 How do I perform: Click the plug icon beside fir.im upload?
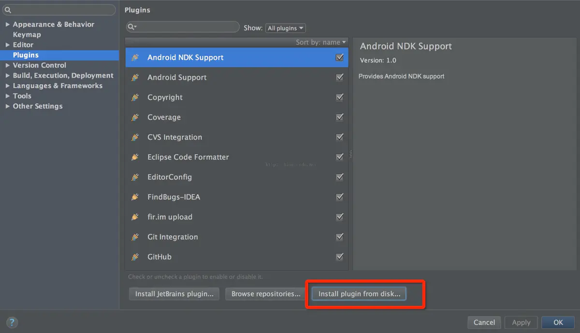135,217
